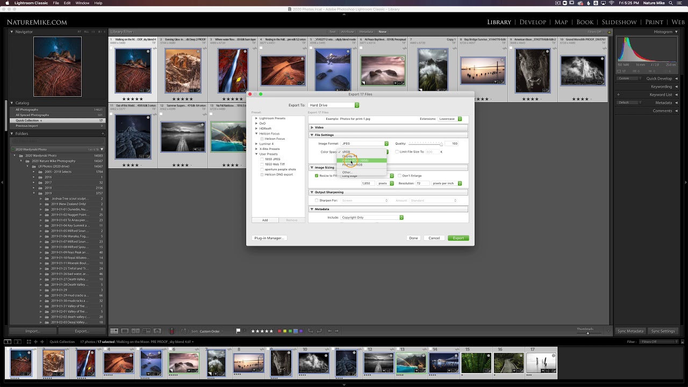Screen dimensions: 688x387
Task: Enable Sharpen For checkbox
Action: pos(317,200)
